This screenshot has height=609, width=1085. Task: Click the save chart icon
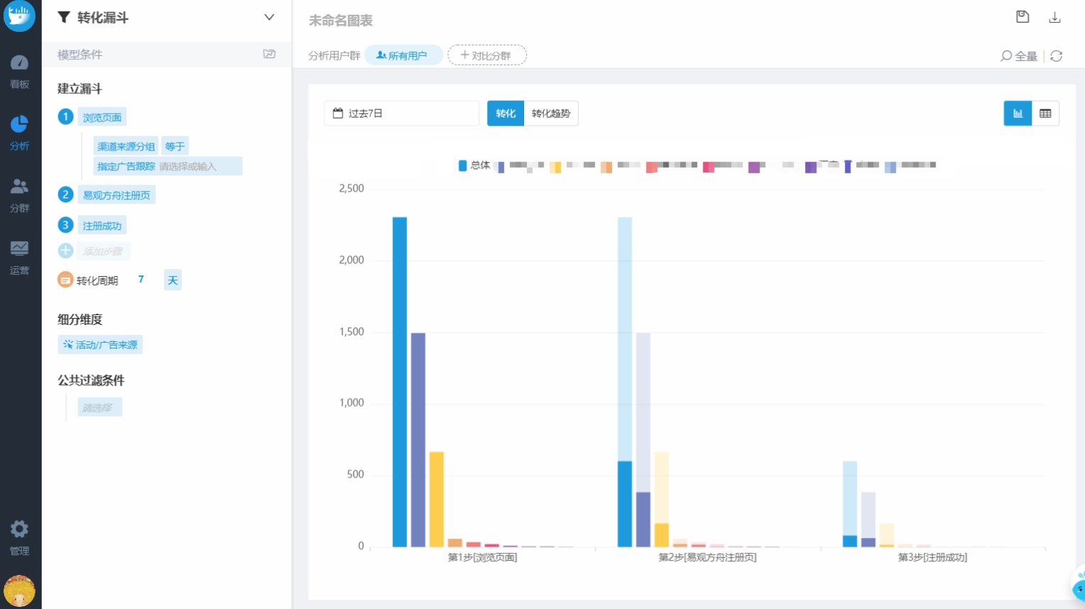click(1022, 17)
